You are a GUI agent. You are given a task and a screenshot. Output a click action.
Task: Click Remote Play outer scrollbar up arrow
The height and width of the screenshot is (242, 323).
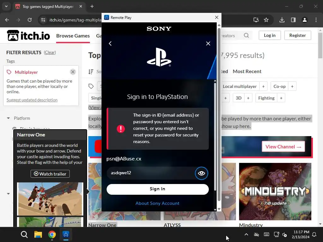click(x=219, y=25)
